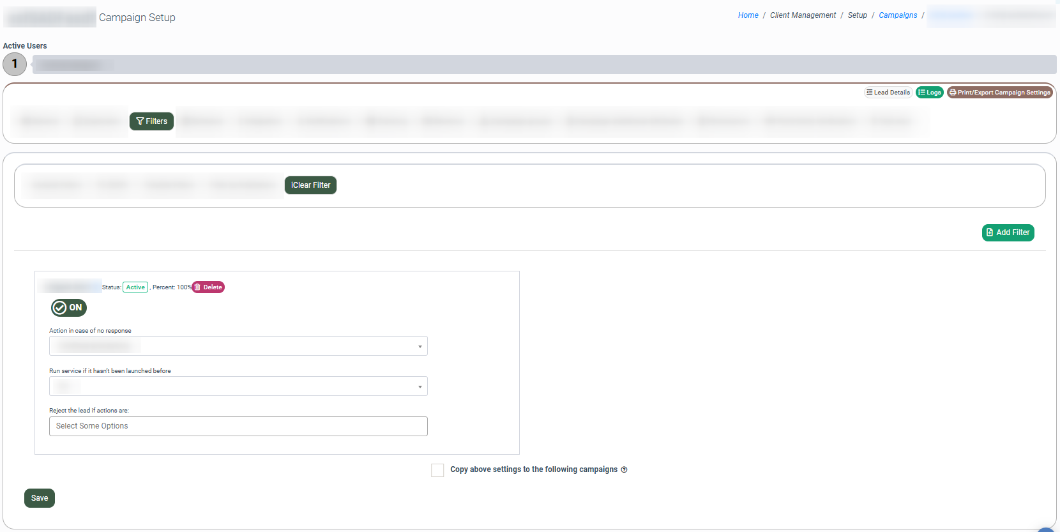Open the Campaigns breadcrumb link

[897, 15]
